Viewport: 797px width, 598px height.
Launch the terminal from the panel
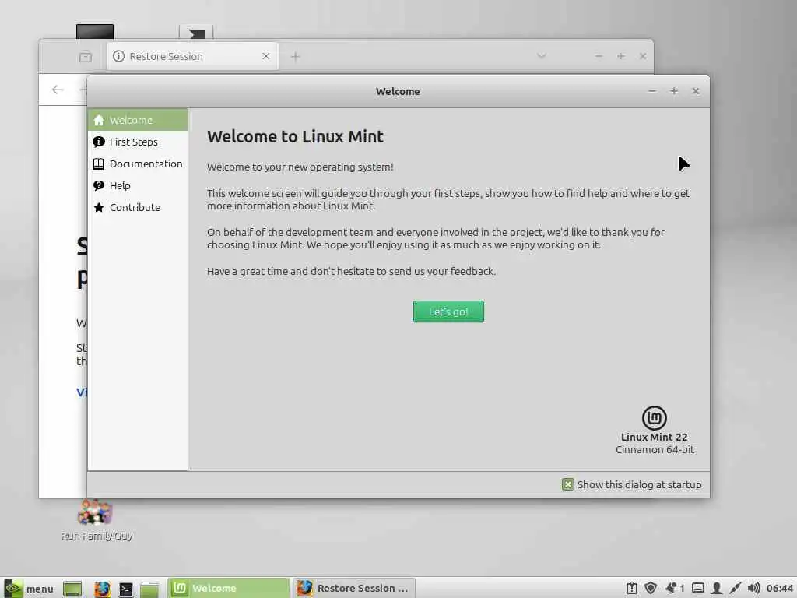tap(125, 589)
